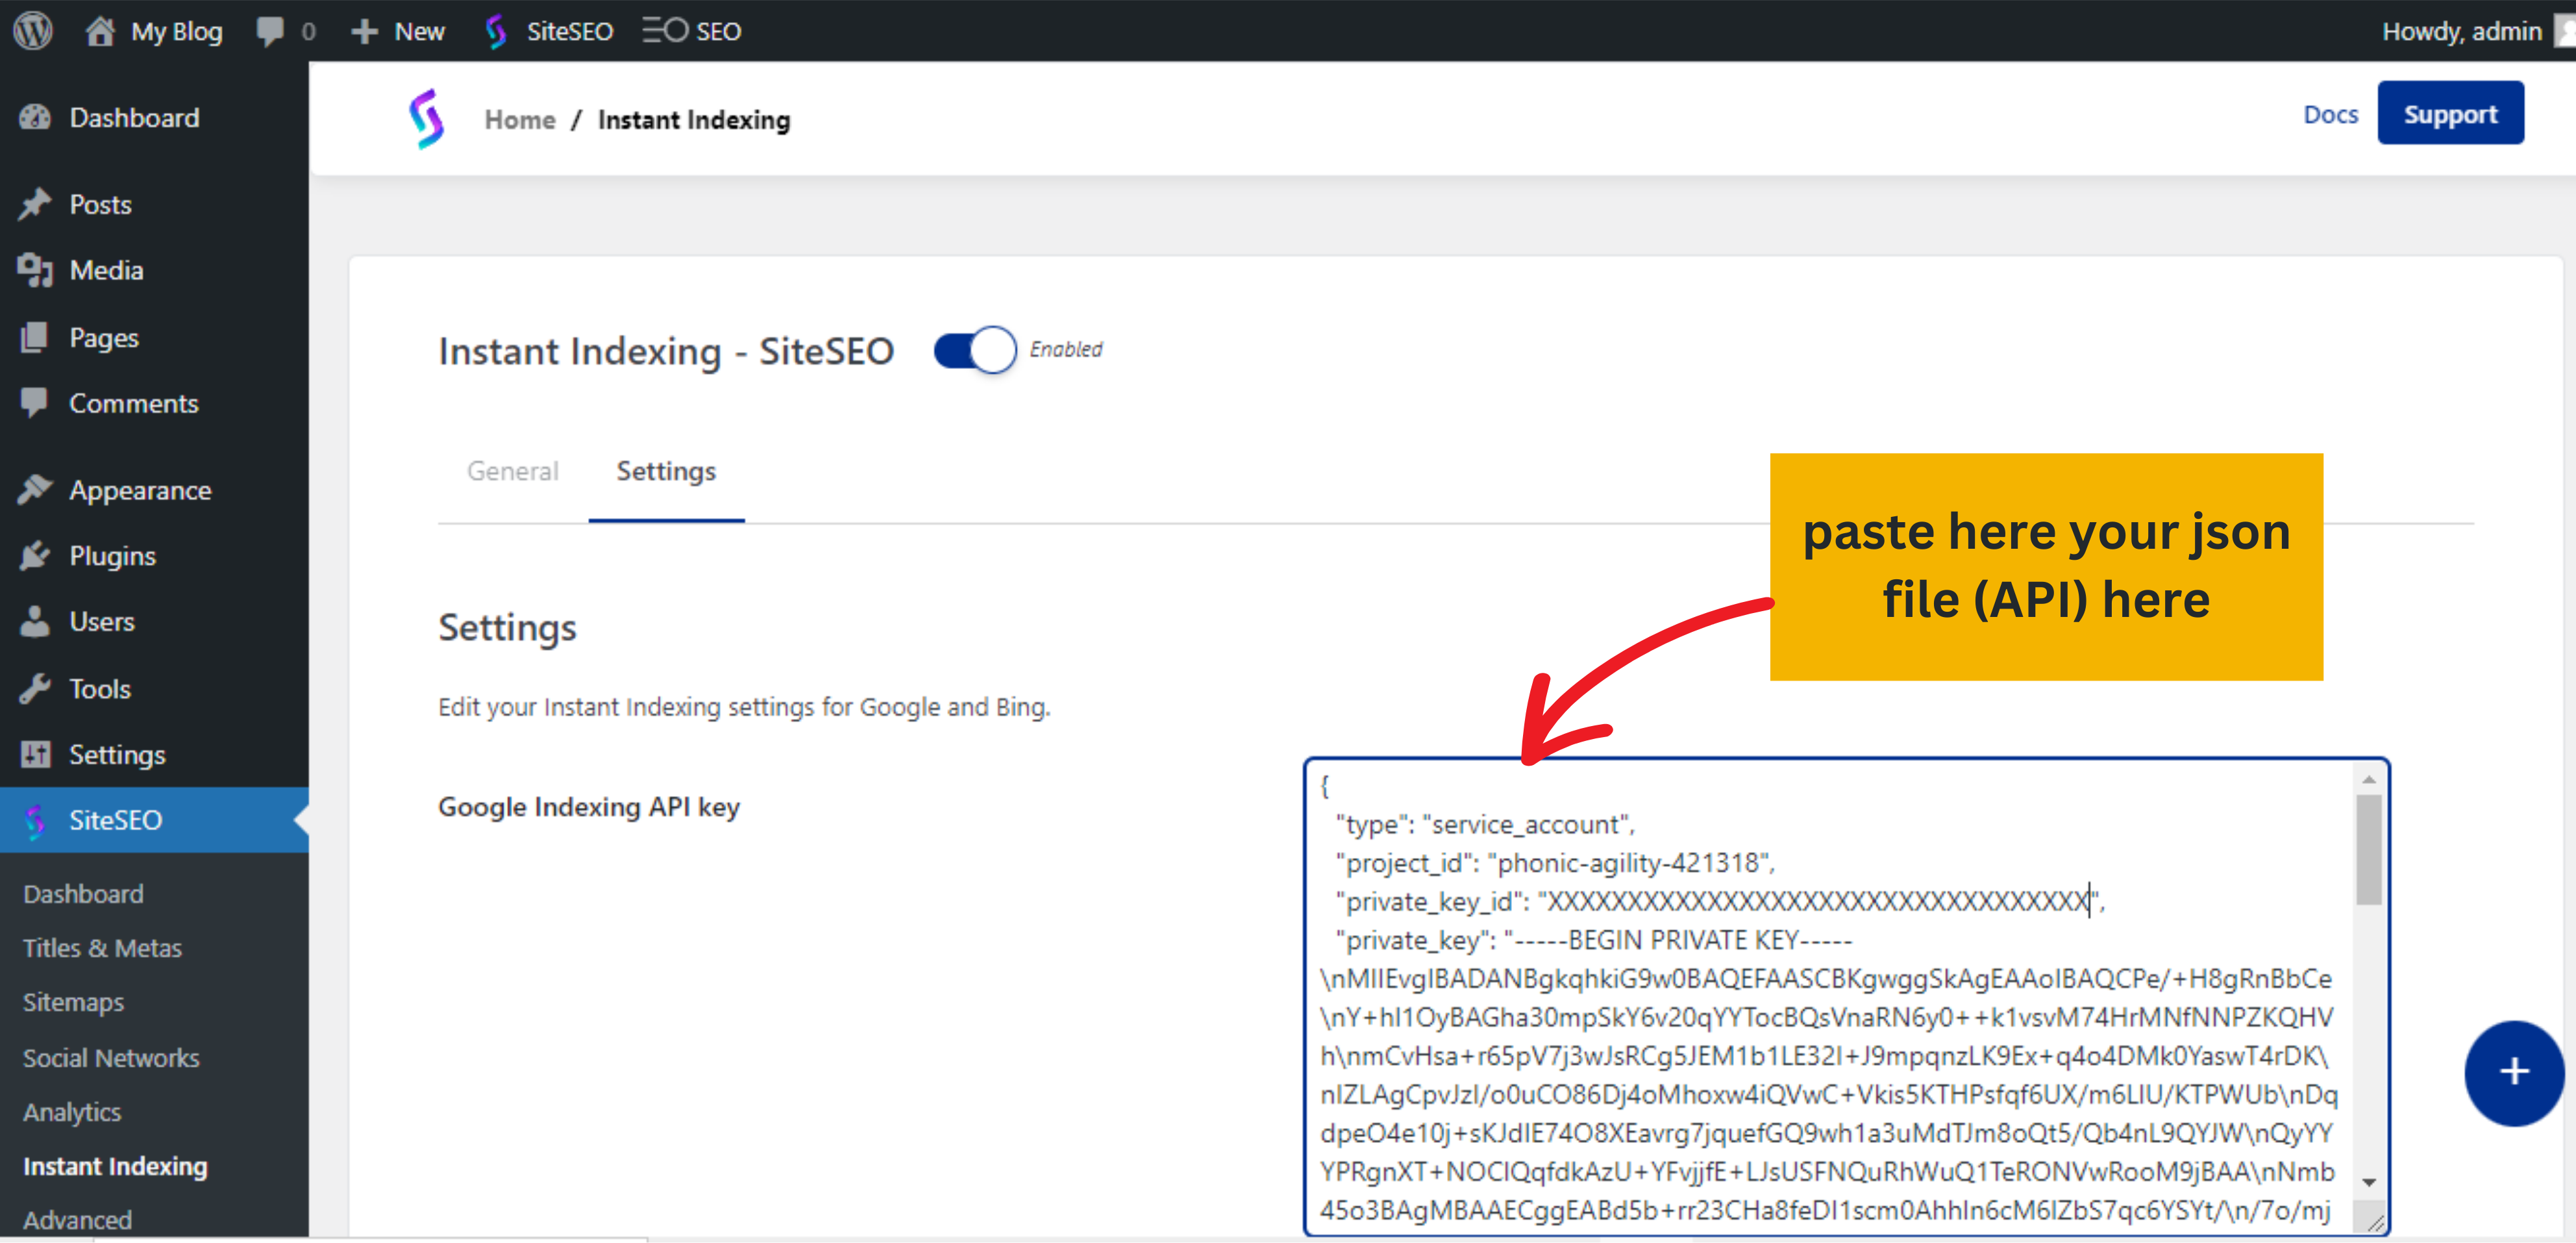Toggle Instant Indexing Enabled switch off
2576x1243 pixels.
[975, 350]
